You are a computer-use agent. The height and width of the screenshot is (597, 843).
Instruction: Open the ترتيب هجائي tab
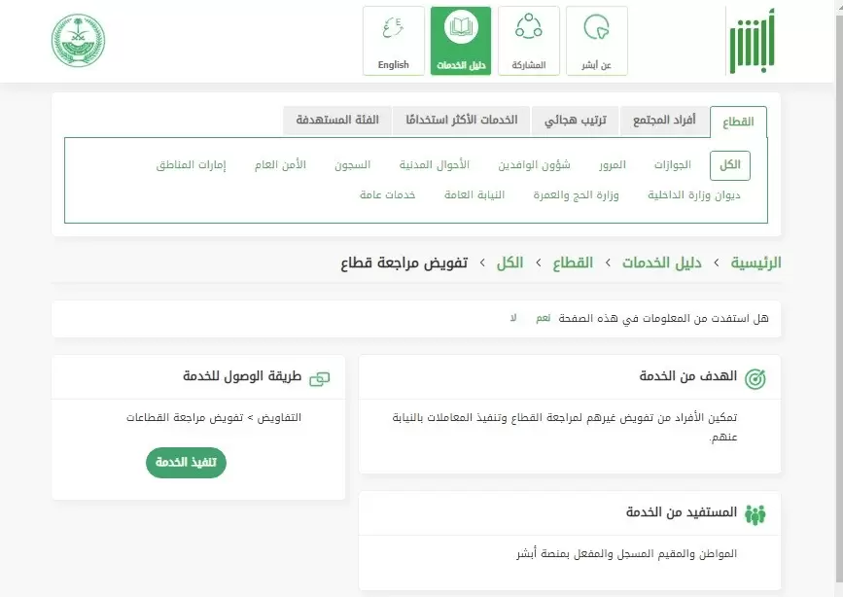576,120
